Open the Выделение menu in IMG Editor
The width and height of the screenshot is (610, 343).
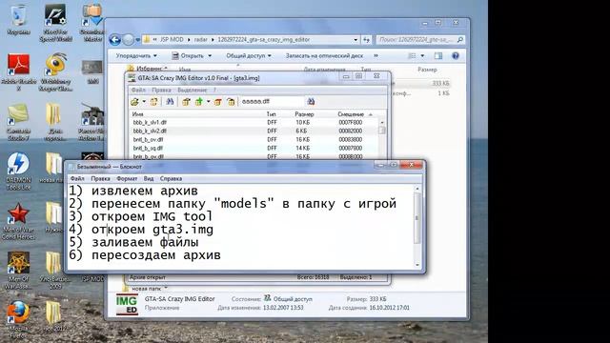[x=193, y=90]
